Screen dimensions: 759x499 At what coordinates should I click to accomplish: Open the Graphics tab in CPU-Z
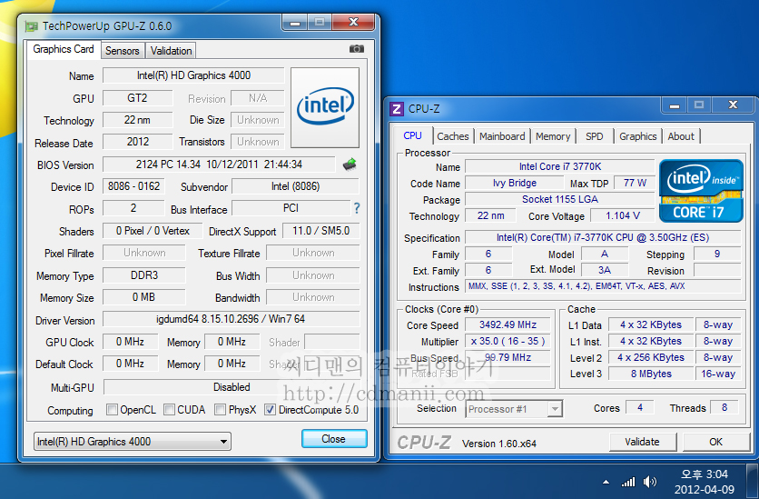(637, 136)
